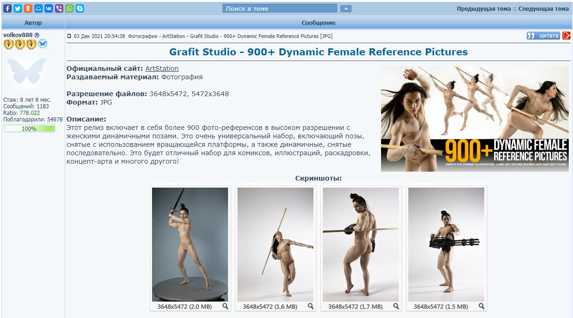Share via the Odnoklassniki icon
Screen dimensions: 573x318
[28, 8]
